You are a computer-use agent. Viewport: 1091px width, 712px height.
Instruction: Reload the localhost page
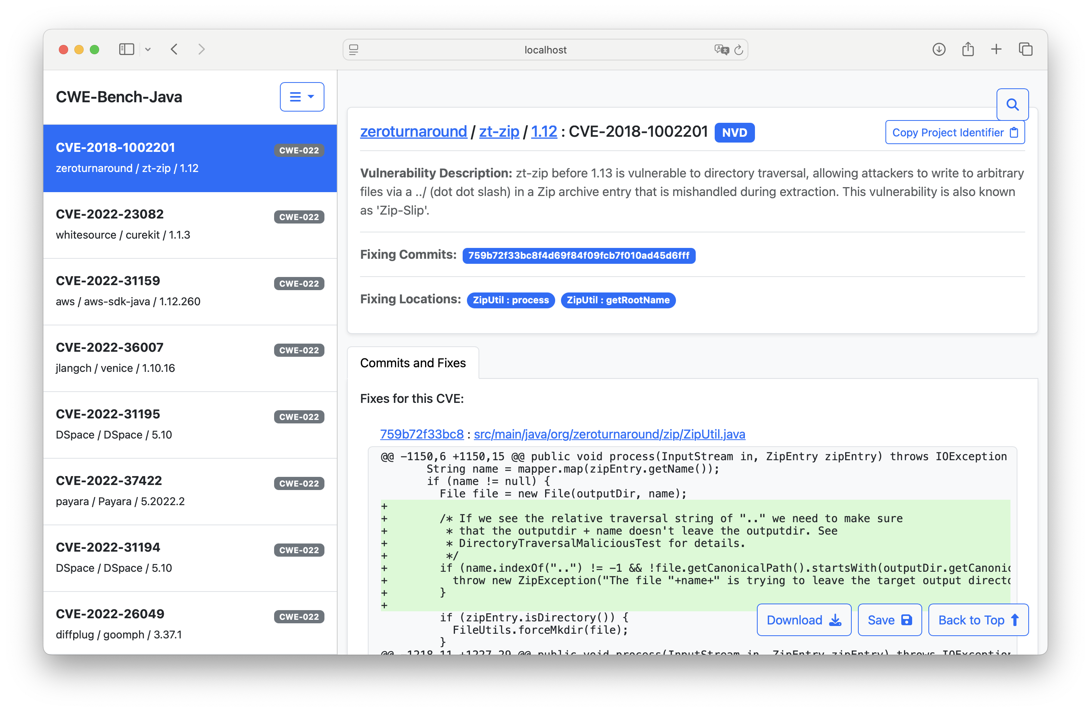click(738, 50)
